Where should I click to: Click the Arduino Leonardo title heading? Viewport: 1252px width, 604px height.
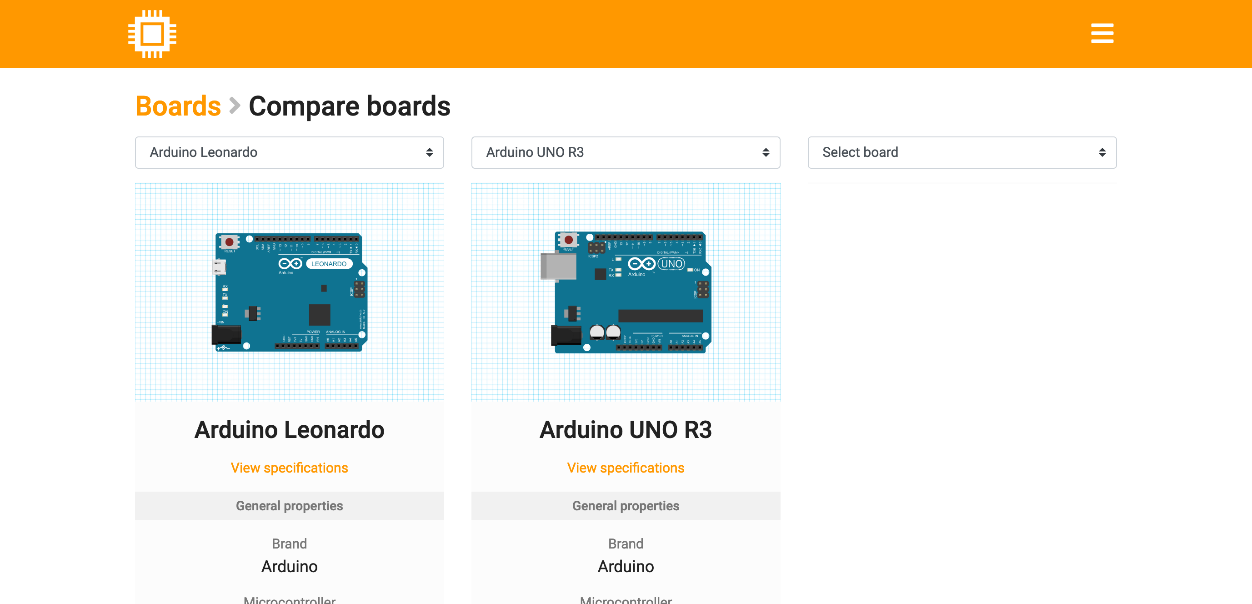(289, 429)
